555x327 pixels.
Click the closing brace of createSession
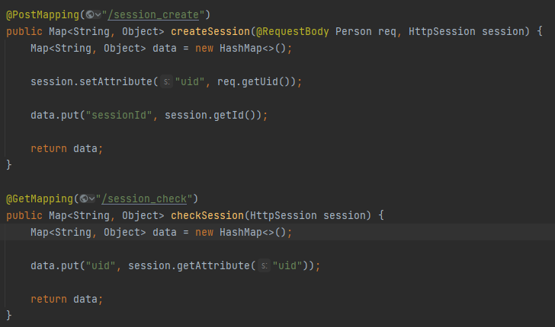coord(9,165)
